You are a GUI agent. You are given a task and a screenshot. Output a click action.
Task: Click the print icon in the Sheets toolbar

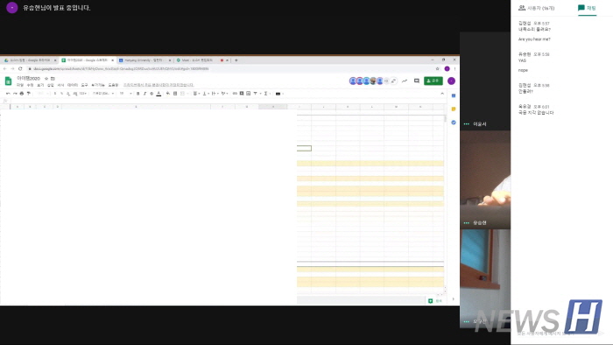pyautogui.click(x=22, y=94)
